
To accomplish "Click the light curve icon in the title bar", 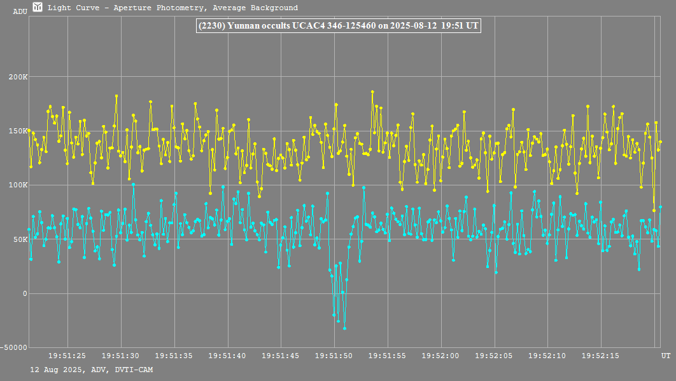I will (x=38, y=8).
